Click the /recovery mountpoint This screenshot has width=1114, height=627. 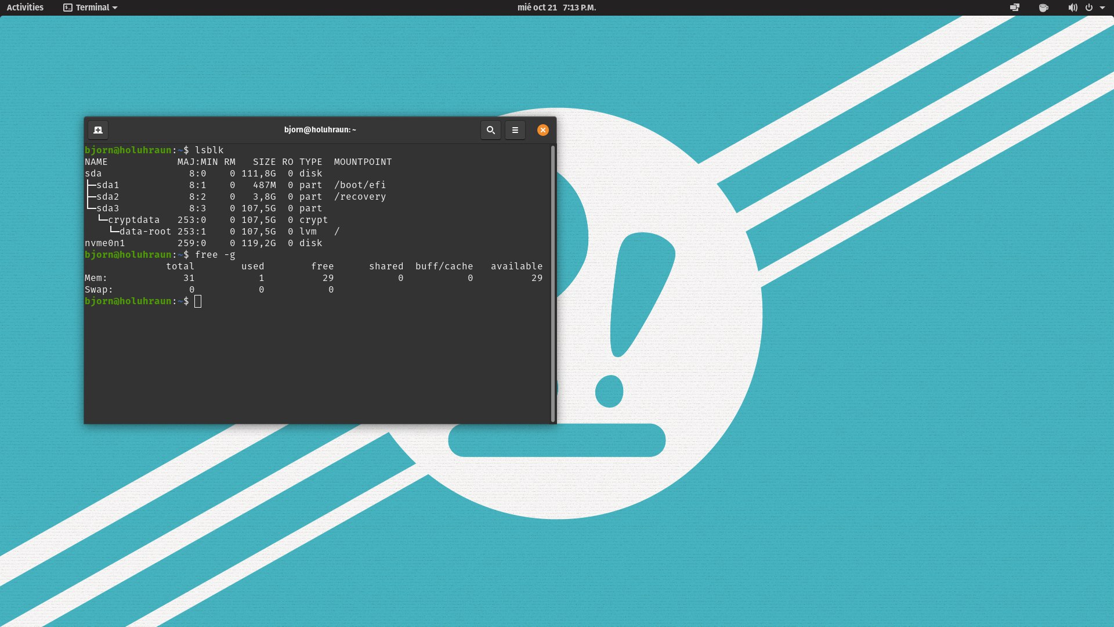point(360,196)
